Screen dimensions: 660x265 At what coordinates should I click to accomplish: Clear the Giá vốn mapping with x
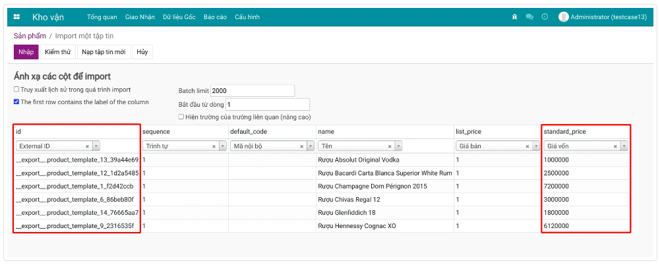point(615,146)
